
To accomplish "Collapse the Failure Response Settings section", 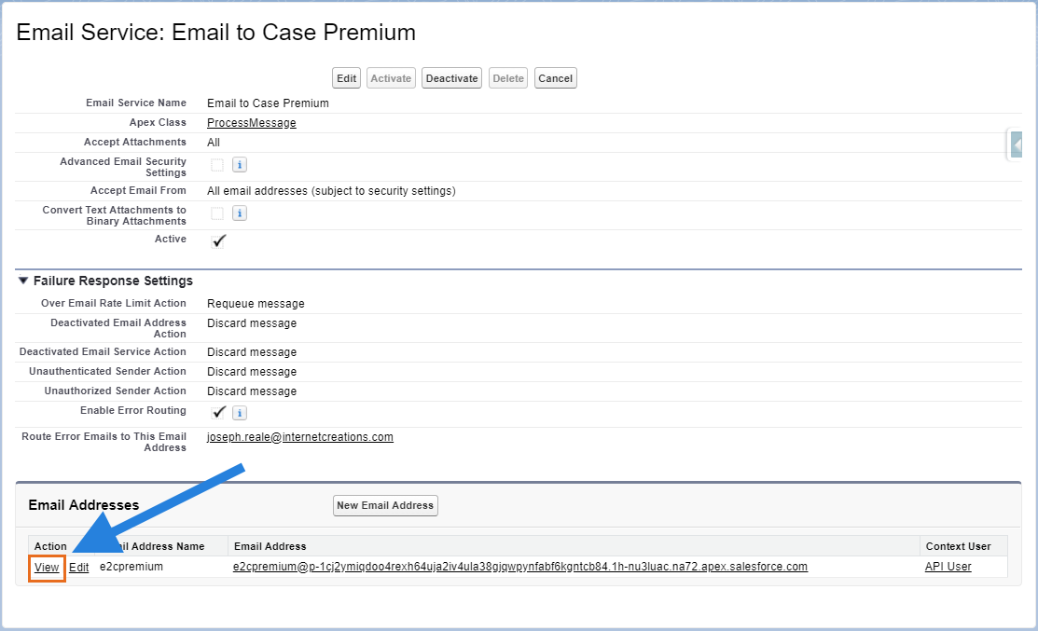I will tap(23, 281).
